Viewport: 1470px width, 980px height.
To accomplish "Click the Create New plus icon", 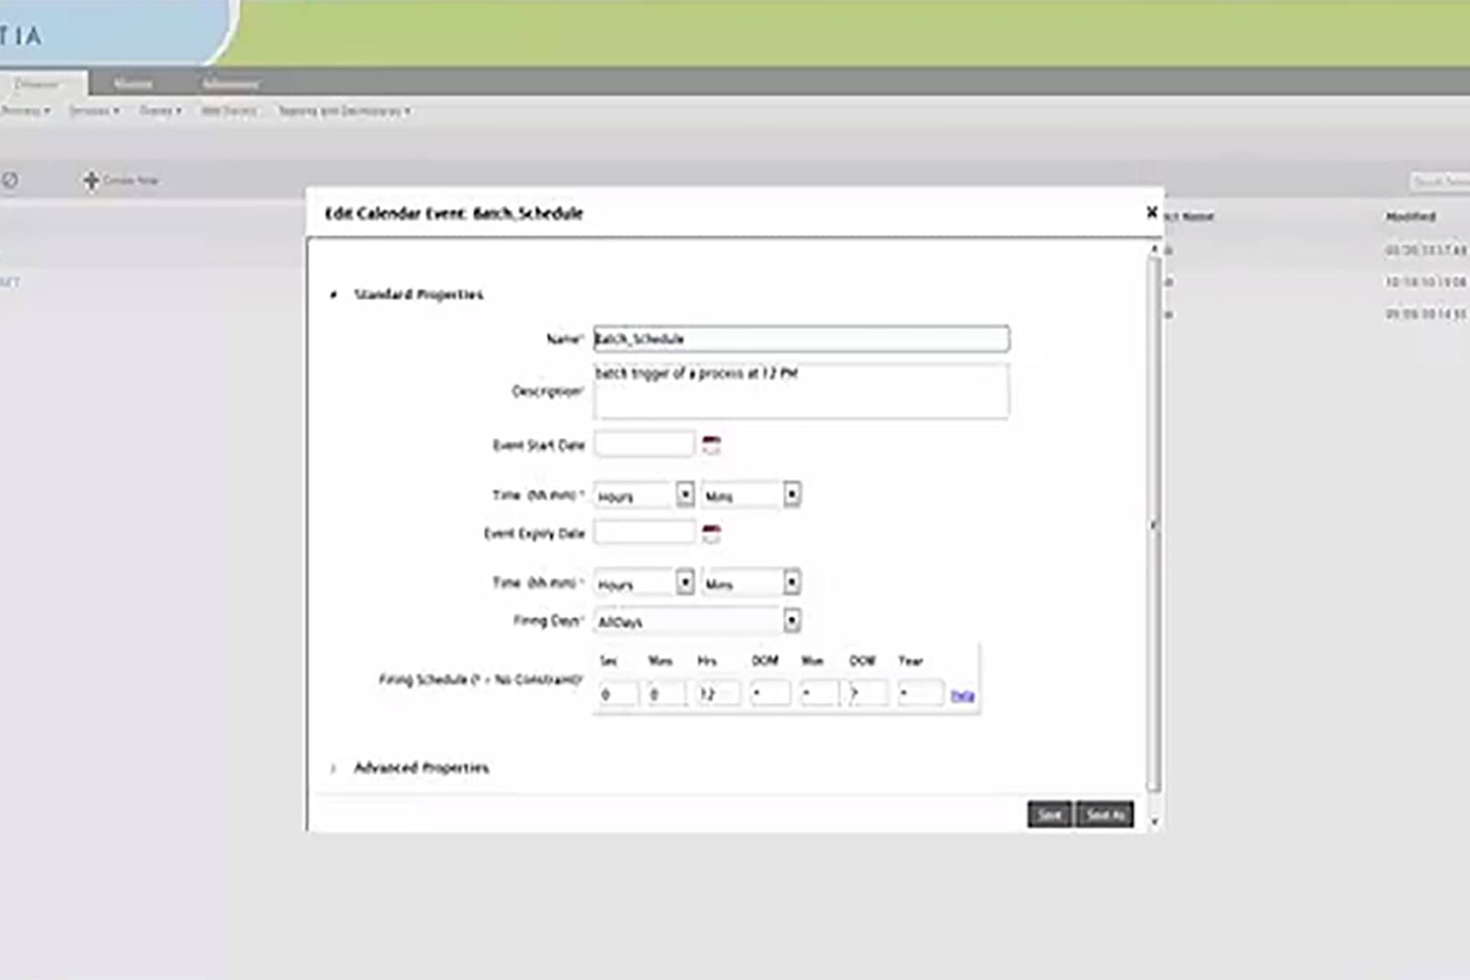I will [91, 180].
